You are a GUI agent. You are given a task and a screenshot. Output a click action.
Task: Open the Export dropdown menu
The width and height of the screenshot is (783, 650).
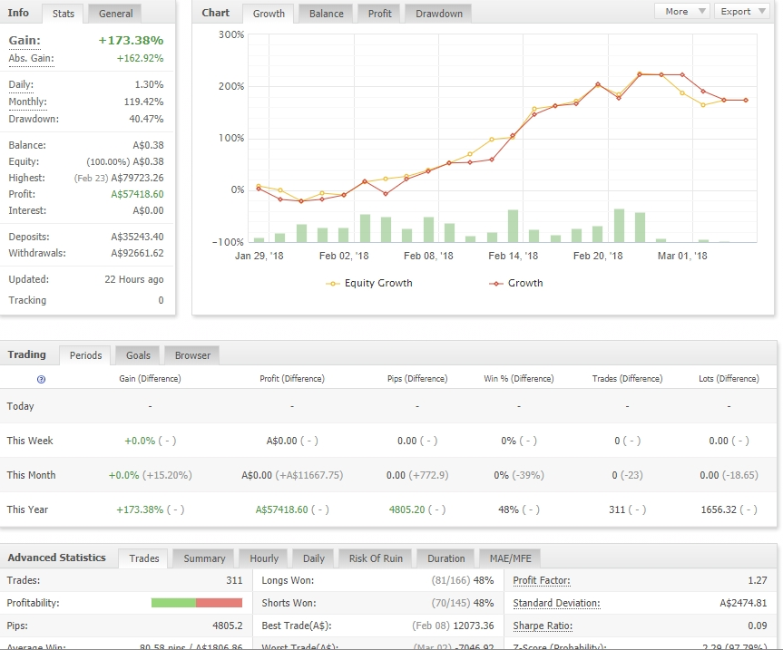[x=740, y=12]
